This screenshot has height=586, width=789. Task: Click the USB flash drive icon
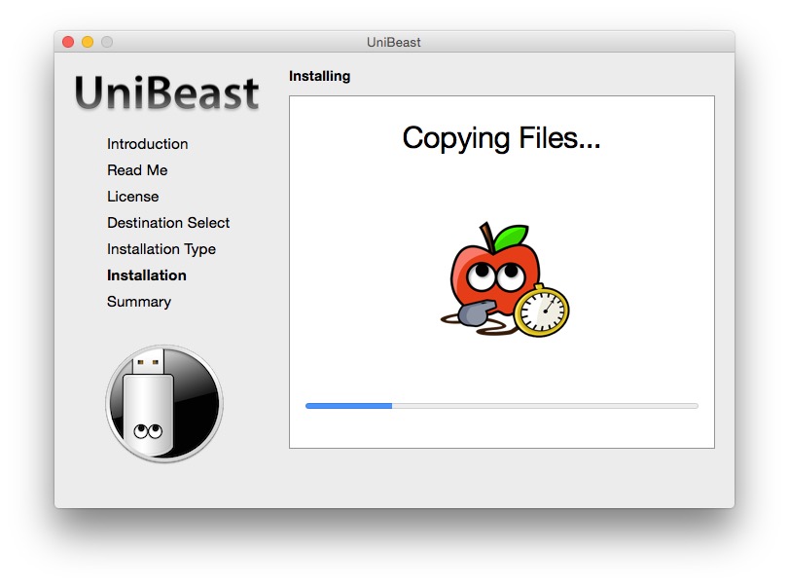point(163,403)
